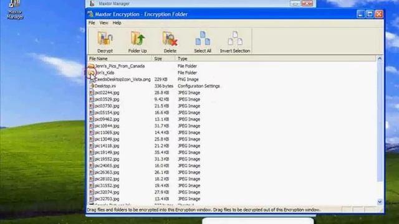
Task: Click the pic28102.jpg file name
Action: (x=107, y=179)
